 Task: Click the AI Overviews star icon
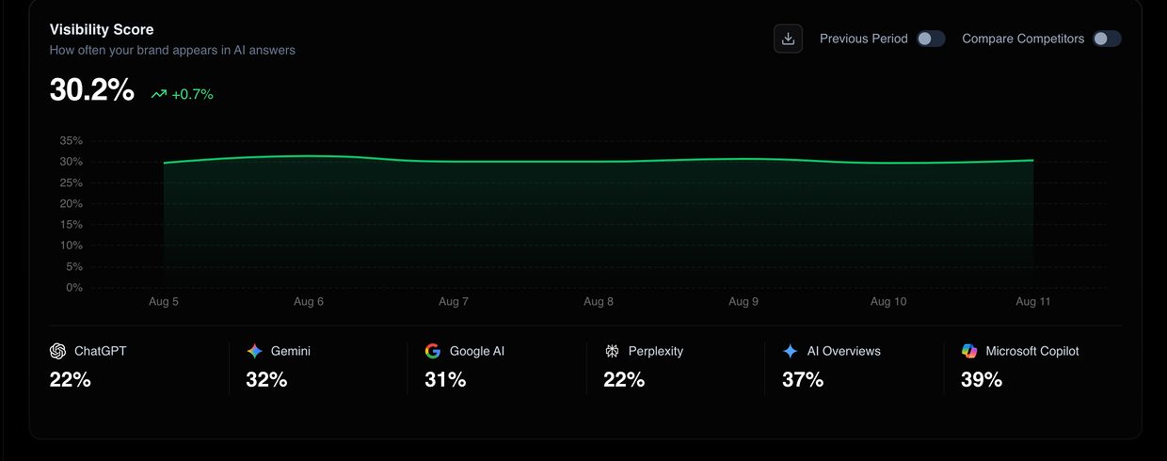coord(791,351)
